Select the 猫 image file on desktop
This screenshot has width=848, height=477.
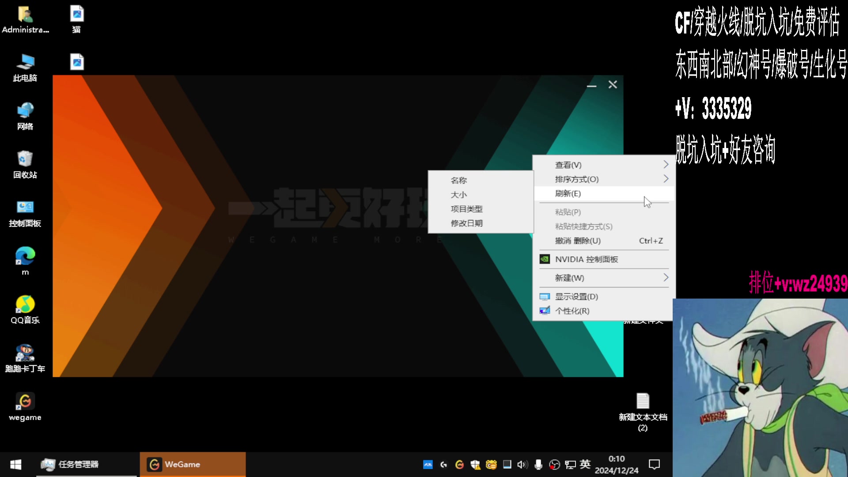pyautogui.click(x=77, y=20)
